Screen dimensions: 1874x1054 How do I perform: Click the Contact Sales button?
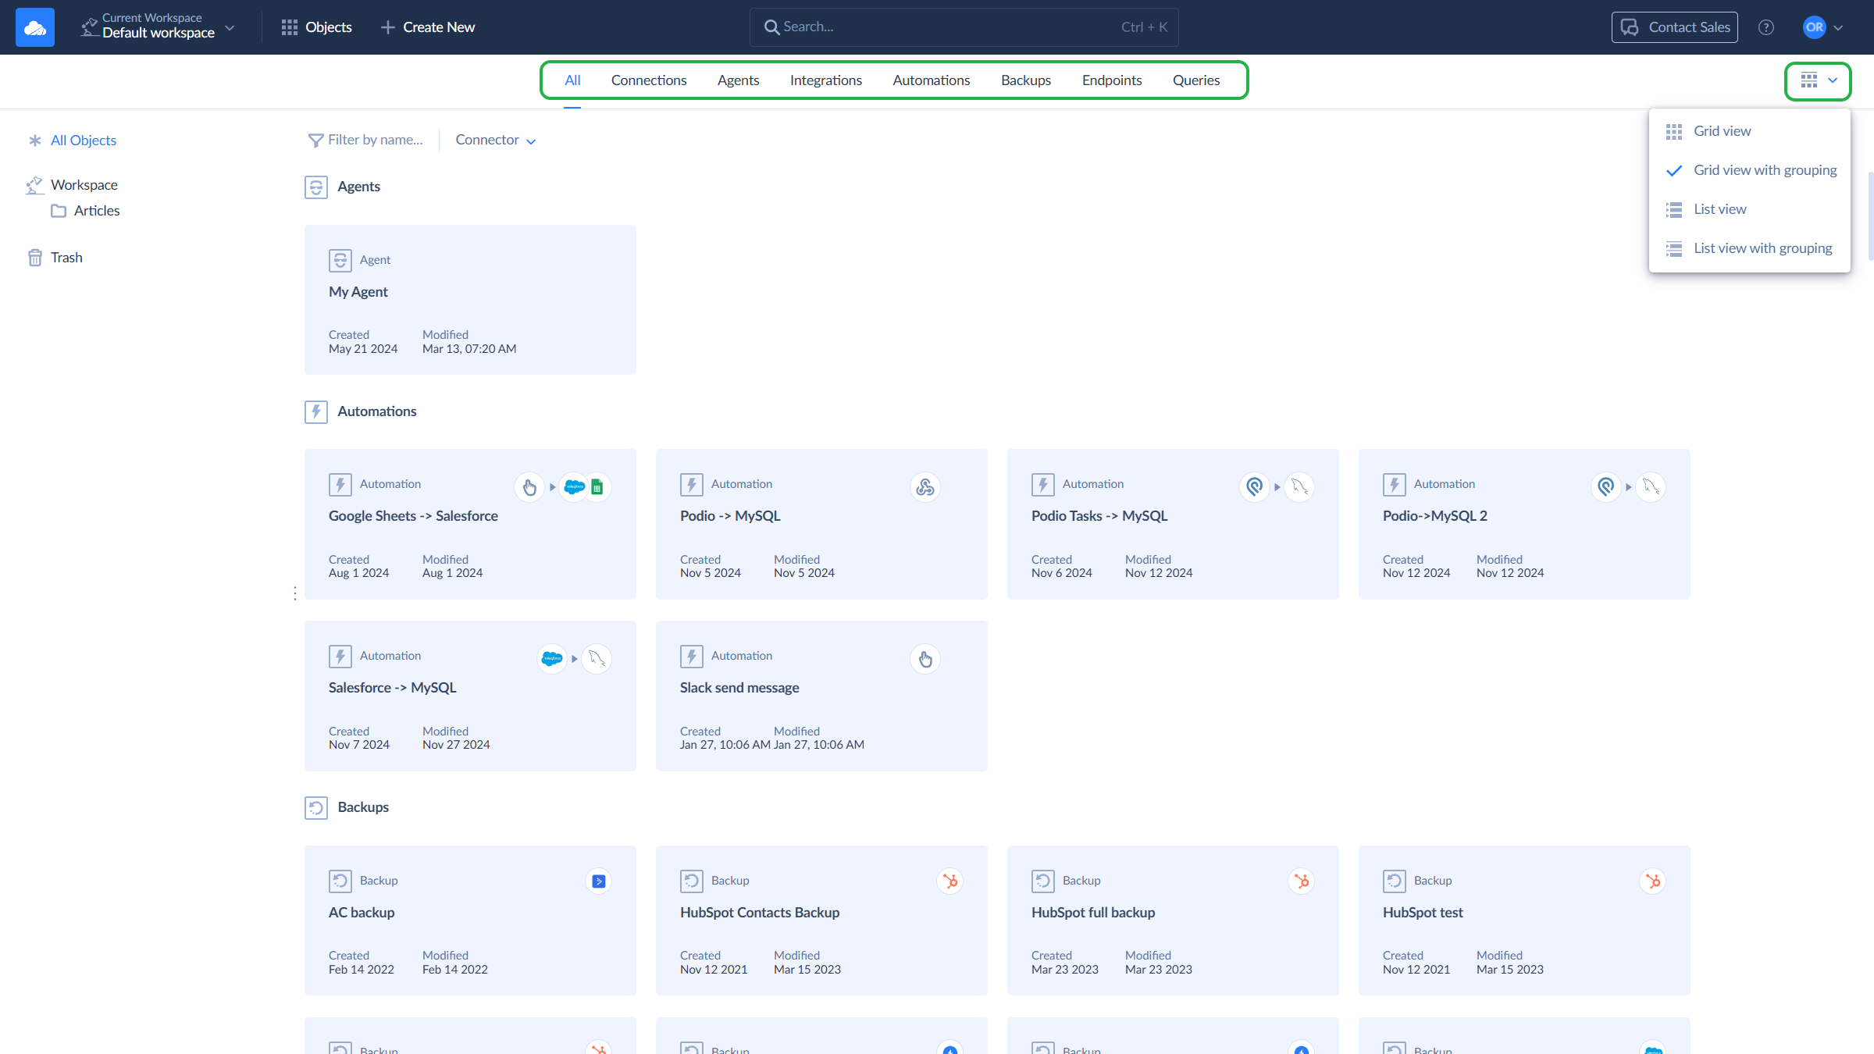tap(1675, 27)
